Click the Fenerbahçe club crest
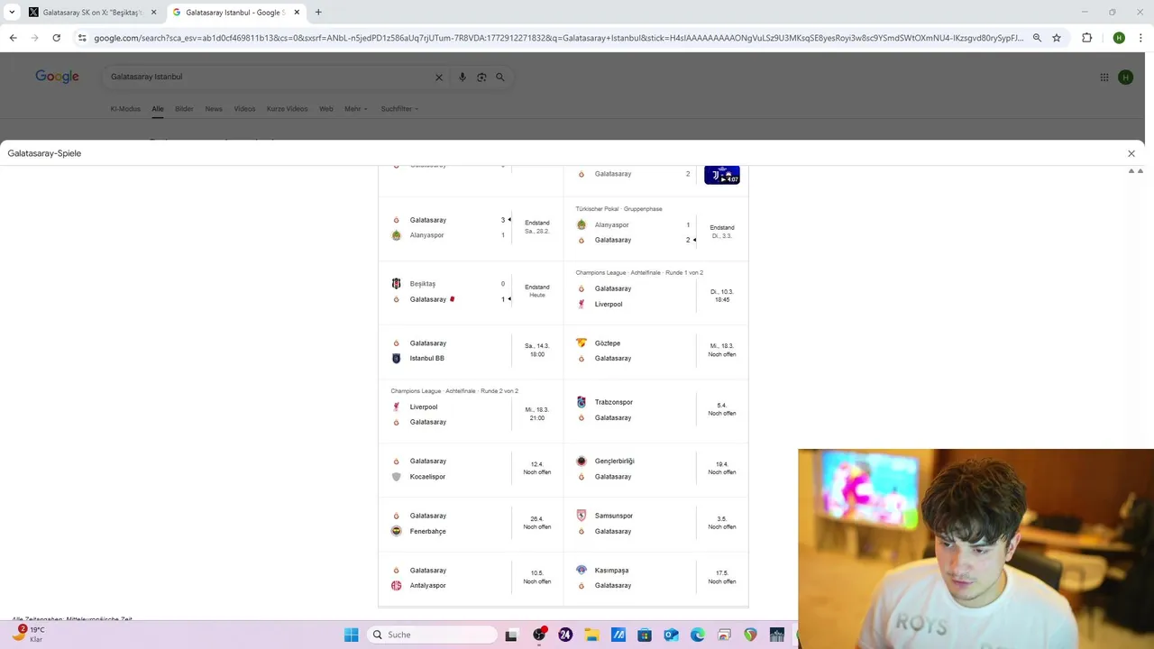The image size is (1154, 649). tap(396, 531)
